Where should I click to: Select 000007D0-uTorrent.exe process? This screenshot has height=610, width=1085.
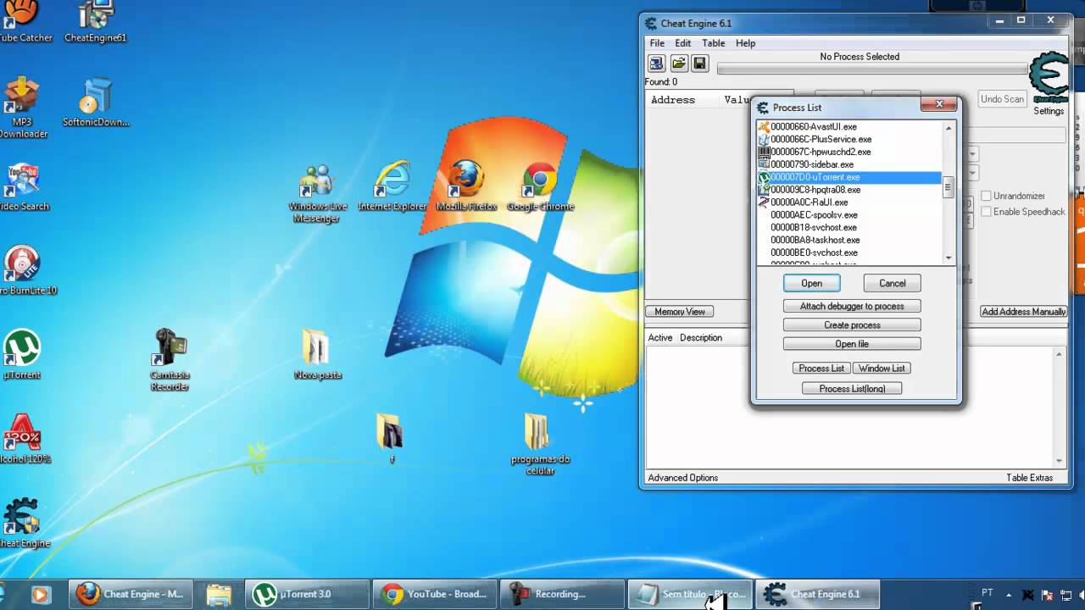pos(849,177)
